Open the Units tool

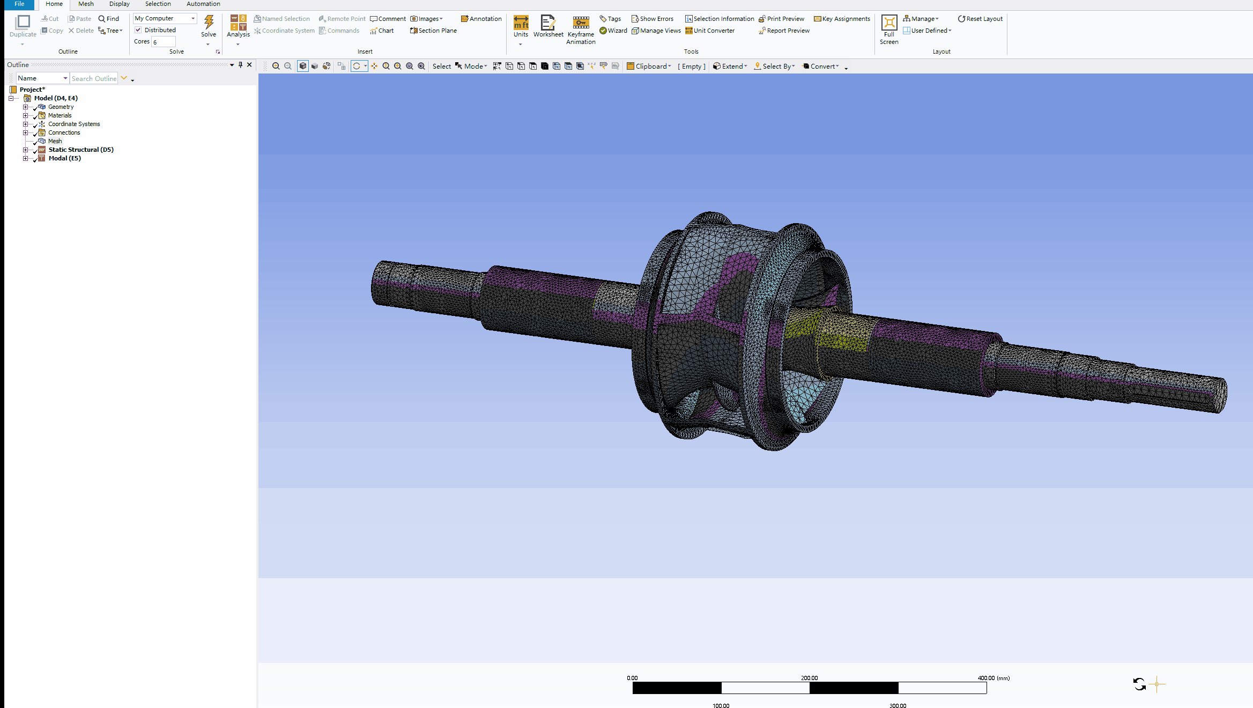pyautogui.click(x=521, y=23)
